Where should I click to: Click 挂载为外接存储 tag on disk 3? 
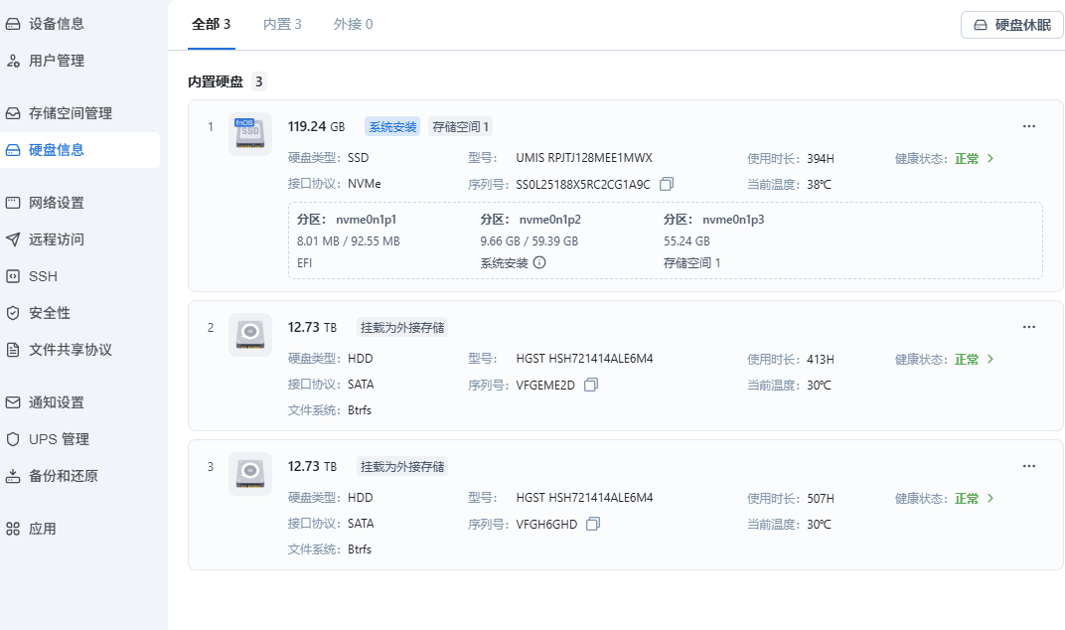click(402, 467)
